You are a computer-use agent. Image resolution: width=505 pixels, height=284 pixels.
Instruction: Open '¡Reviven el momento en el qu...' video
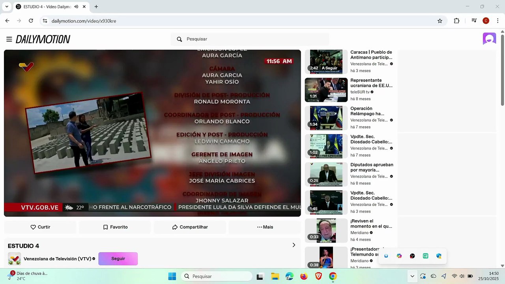[x=326, y=231]
